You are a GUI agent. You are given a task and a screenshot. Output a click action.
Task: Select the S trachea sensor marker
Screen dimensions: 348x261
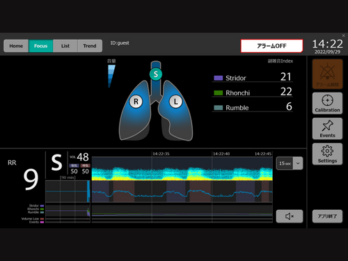(156, 74)
